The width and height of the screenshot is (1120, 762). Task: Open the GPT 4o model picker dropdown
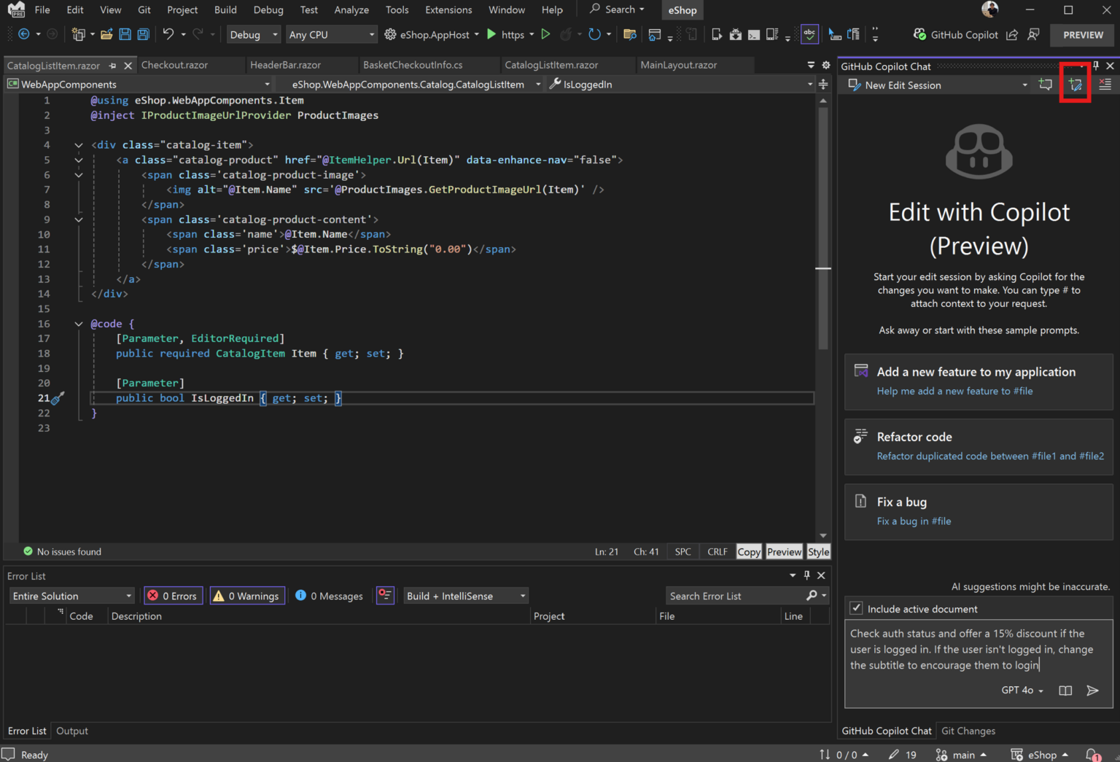tap(1021, 690)
